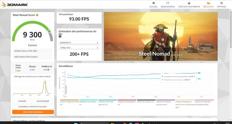Click the score distribution histogram
The width and height of the screenshot is (232, 124).
32,87
